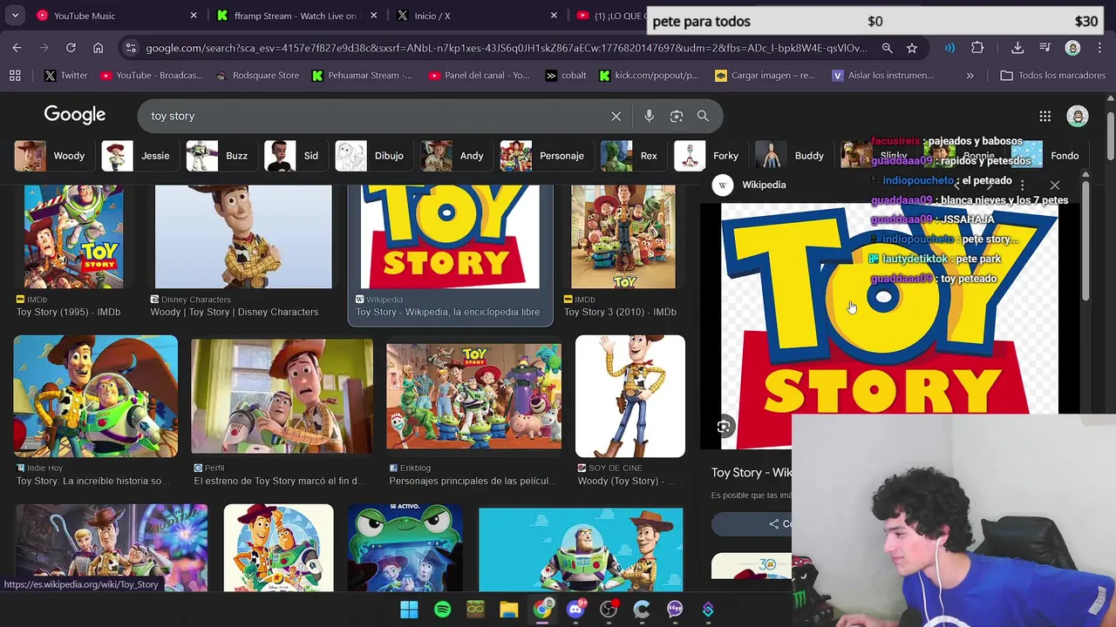Open the extensions puzzle icon

[977, 48]
